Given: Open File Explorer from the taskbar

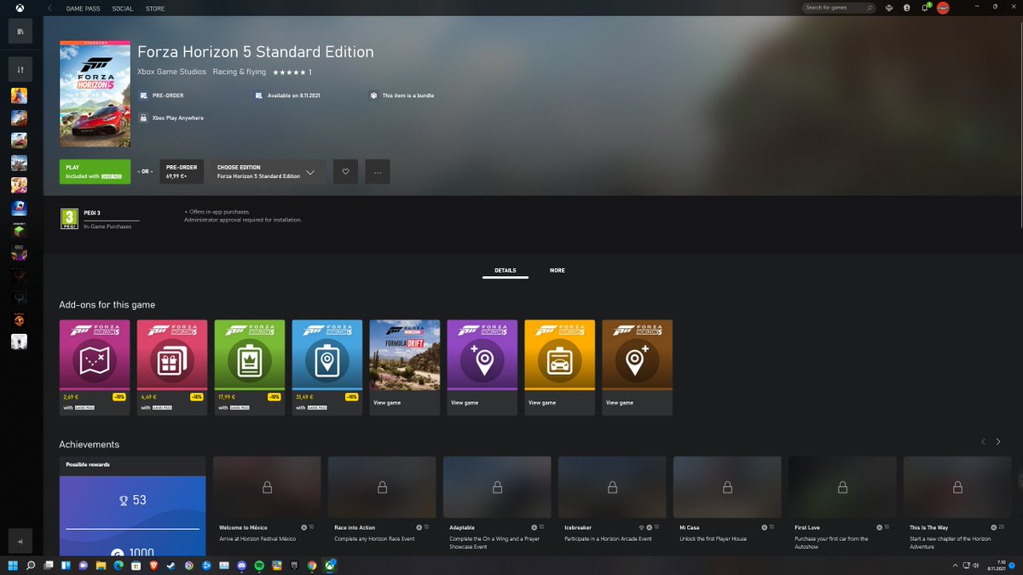Looking at the screenshot, I should pyautogui.click(x=101, y=566).
